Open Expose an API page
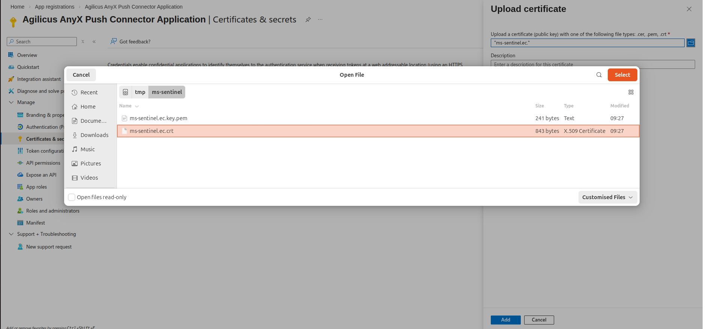 [x=41, y=175]
